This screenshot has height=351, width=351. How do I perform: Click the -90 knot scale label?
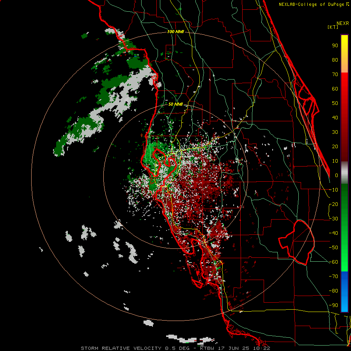click(x=333, y=305)
